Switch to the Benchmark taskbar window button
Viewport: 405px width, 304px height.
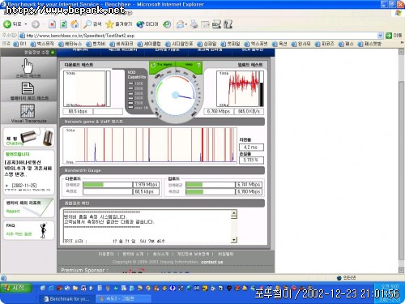67,298
